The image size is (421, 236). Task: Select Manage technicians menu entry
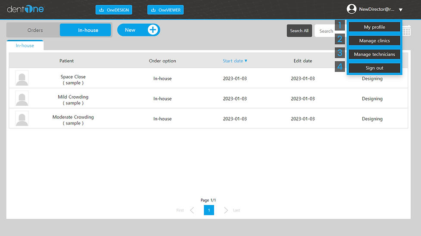pyautogui.click(x=374, y=55)
